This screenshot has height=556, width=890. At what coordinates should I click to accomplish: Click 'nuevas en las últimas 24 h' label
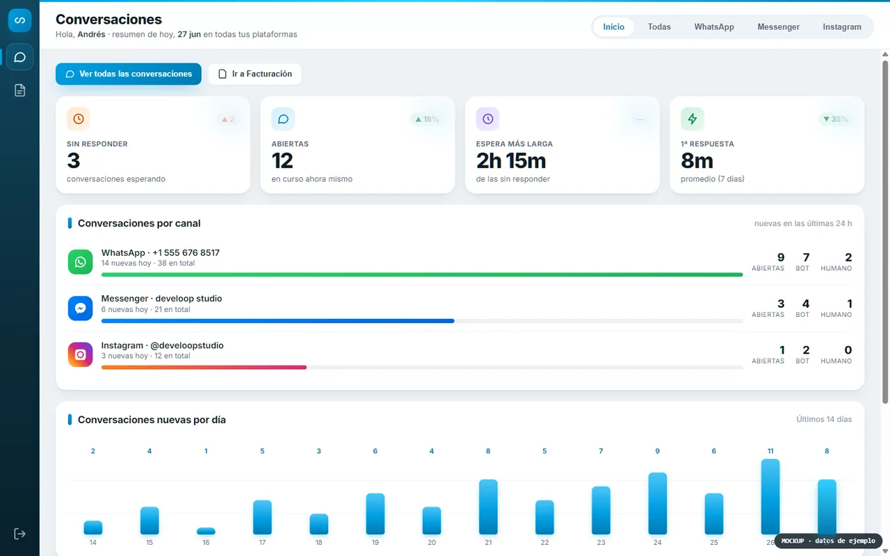[x=803, y=224]
